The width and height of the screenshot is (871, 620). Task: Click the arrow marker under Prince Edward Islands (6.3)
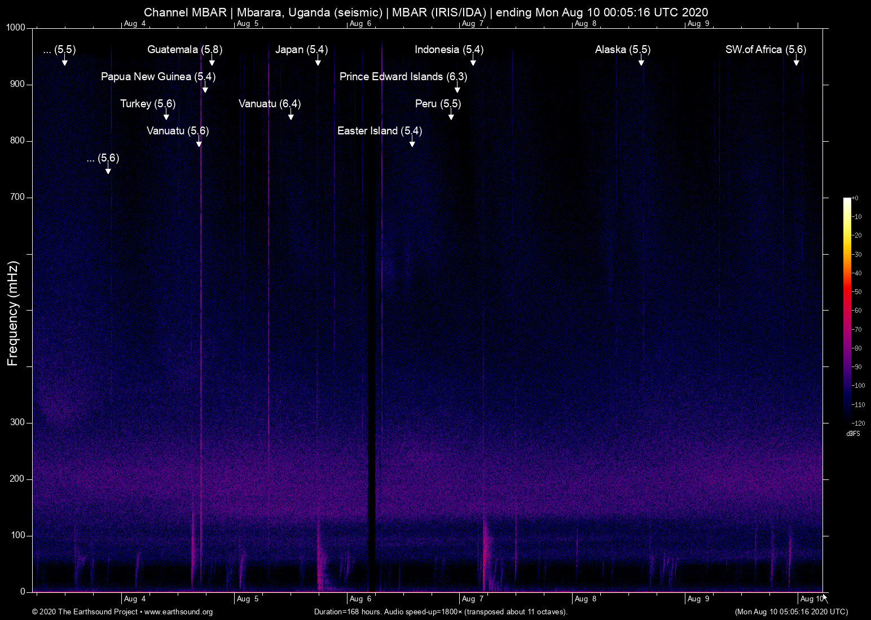point(457,89)
